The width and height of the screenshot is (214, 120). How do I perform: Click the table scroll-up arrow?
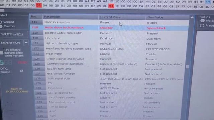(192, 17)
